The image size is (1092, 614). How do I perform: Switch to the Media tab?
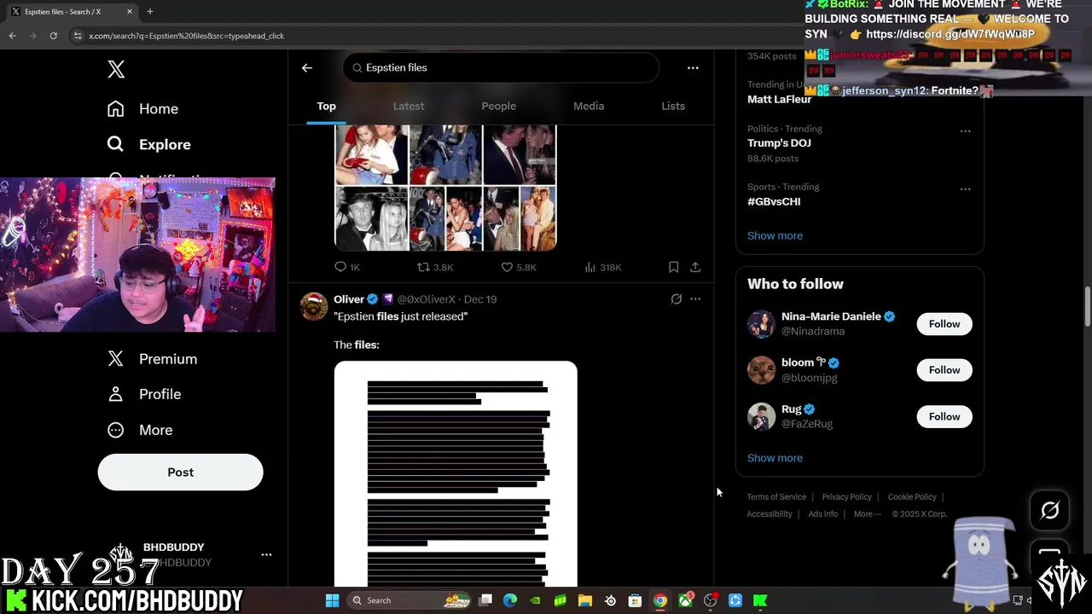(x=589, y=107)
